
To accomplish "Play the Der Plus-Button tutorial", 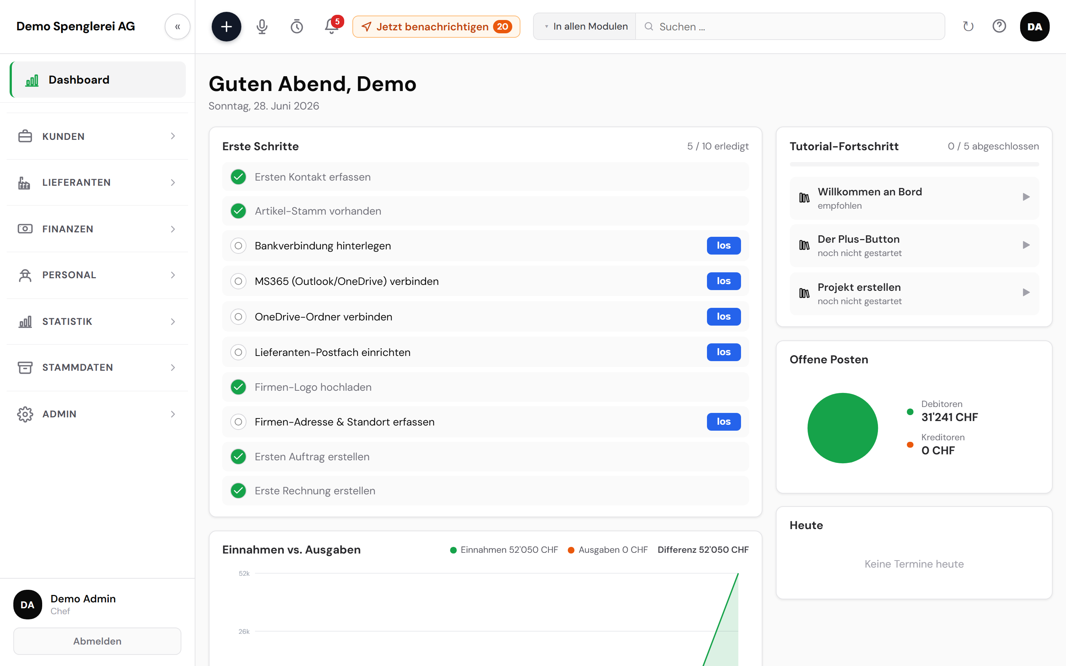I will click(1026, 245).
